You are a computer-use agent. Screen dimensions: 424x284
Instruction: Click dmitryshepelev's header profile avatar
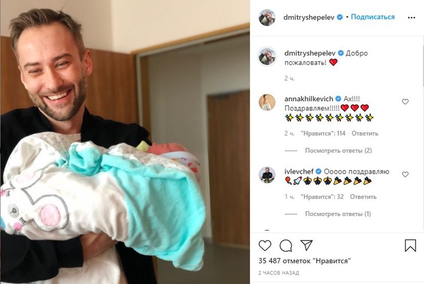pyautogui.click(x=267, y=18)
